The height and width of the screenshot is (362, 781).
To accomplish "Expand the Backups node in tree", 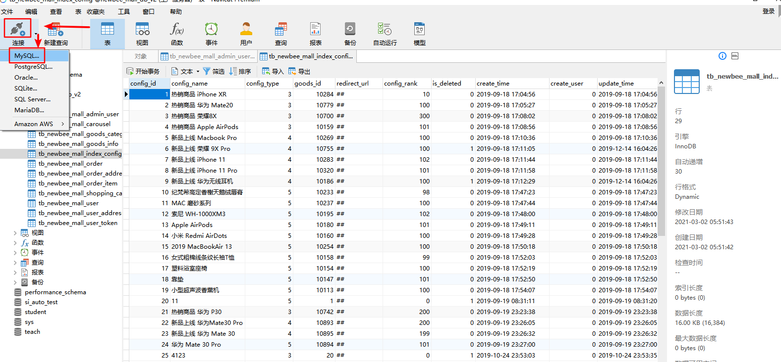I will (x=15, y=282).
